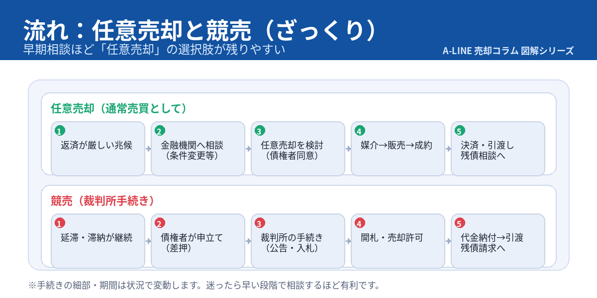Click arrow between 返済が厳しい兆候 and 金融機関へ相談
This screenshot has width=597, height=298.
pyautogui.click(x=148, y=149)
